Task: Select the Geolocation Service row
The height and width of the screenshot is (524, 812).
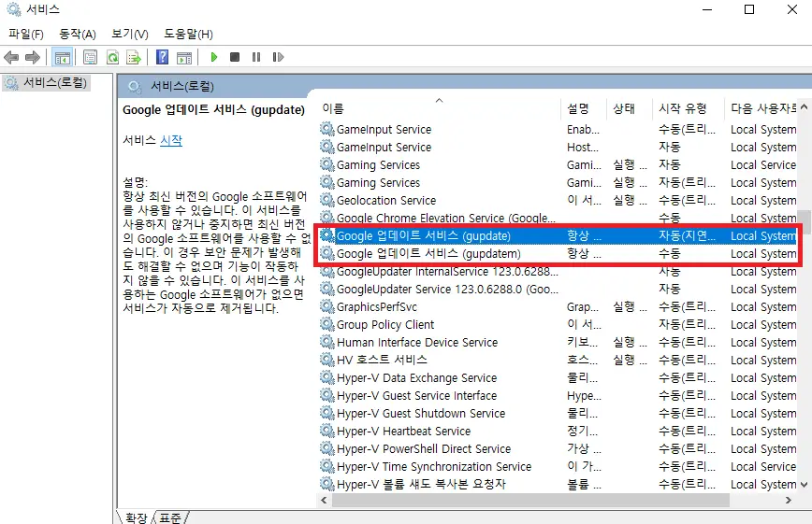Action: tap(558, 200)
